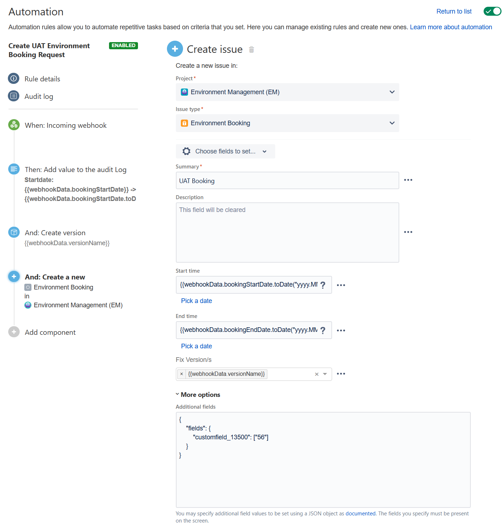Click the Add component plus icon

tap(14, 332)
